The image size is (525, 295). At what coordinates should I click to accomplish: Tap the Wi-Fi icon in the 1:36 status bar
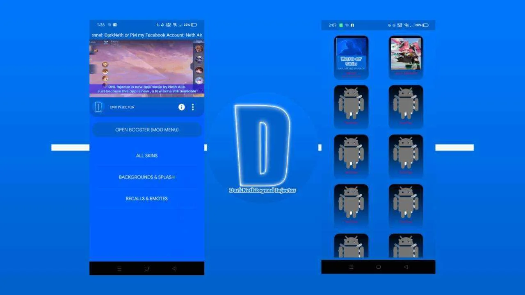click(175, 25)
